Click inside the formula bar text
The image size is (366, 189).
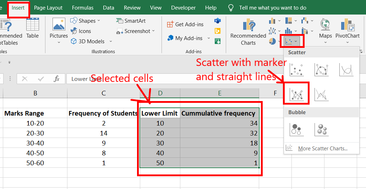175,79
